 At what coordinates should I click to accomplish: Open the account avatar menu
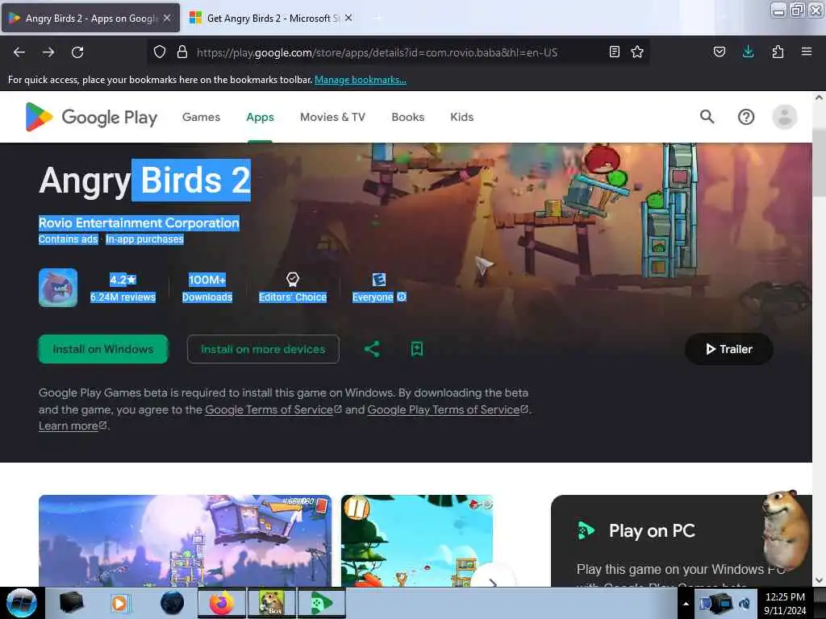click(784, 117)
